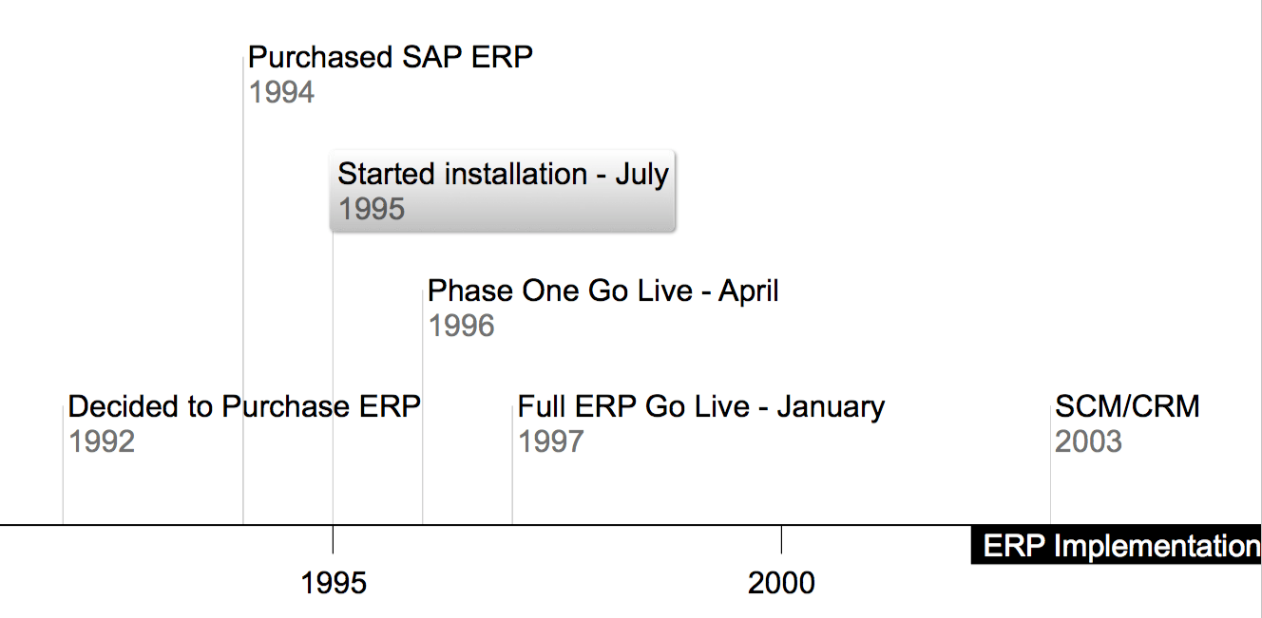Screen dimensions: 1262x618
Task: Click the 1995 axis year label
Action: pyautogui.click(x=334, y=583)
